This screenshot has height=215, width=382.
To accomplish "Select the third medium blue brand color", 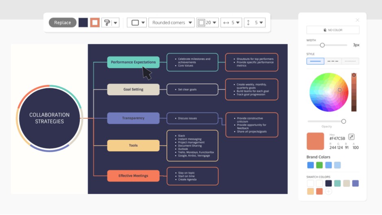I will click(x=328, y=165).
